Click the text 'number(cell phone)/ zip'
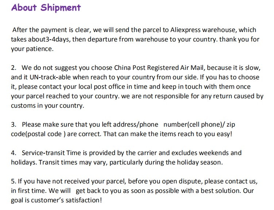Screen dimensions: 274x210 [199, 124]
